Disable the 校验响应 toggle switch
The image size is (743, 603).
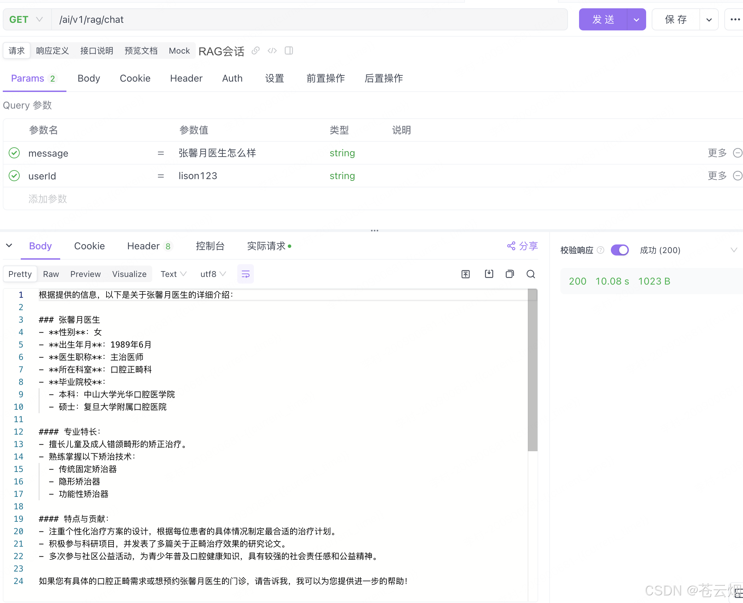coord(620,250)
